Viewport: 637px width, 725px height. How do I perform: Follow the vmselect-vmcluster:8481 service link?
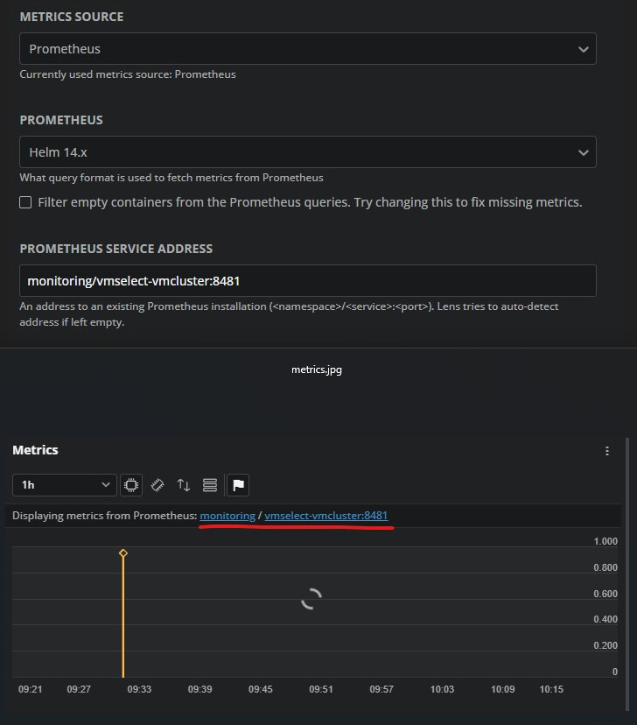pos(325,516)
